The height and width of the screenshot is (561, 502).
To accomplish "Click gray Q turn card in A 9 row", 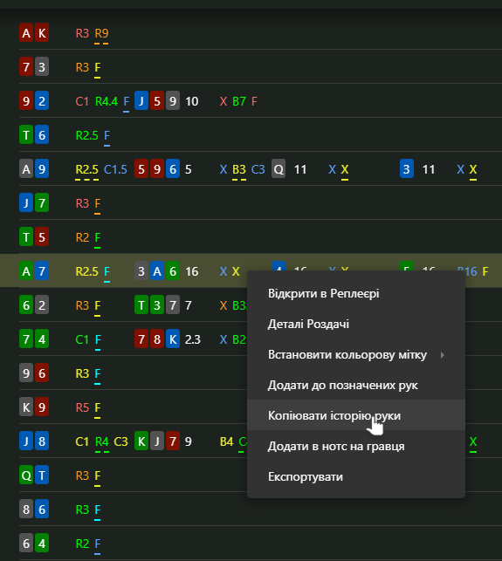I will pos(279,169).
